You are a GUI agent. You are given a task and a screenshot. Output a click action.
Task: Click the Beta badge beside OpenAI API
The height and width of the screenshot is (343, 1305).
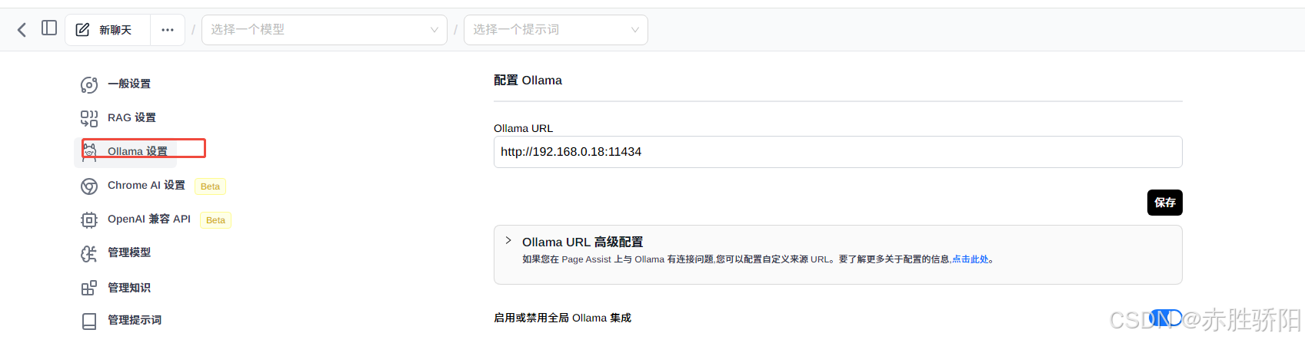tap(216, 220)
